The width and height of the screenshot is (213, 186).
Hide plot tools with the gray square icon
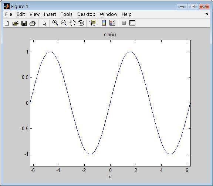(x=124, y=23)
